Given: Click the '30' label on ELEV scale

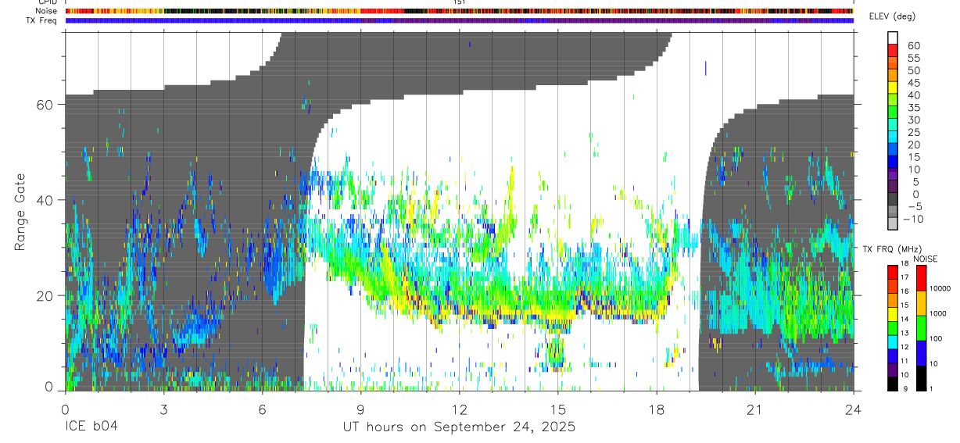Looking at the screenshot, I should (x=914, y=120).
